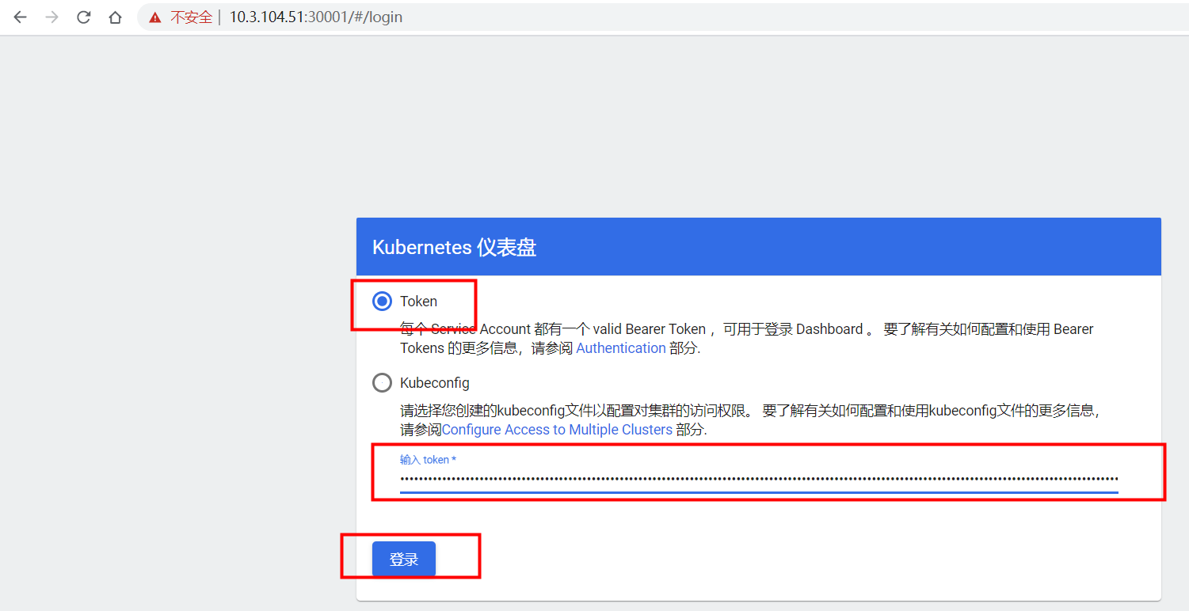Open the browser home page icon
The width and height of the screenshot is (1189, 611).
pos(116,17)
